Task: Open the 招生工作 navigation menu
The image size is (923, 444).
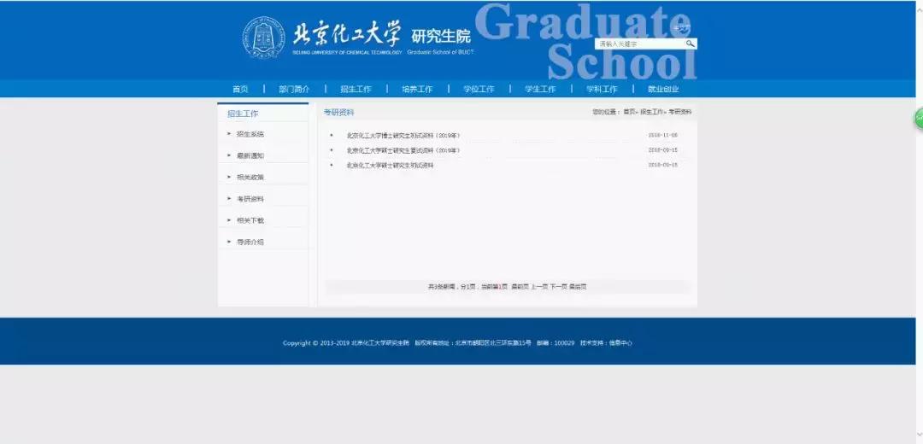Action: [x=356, y=90]
